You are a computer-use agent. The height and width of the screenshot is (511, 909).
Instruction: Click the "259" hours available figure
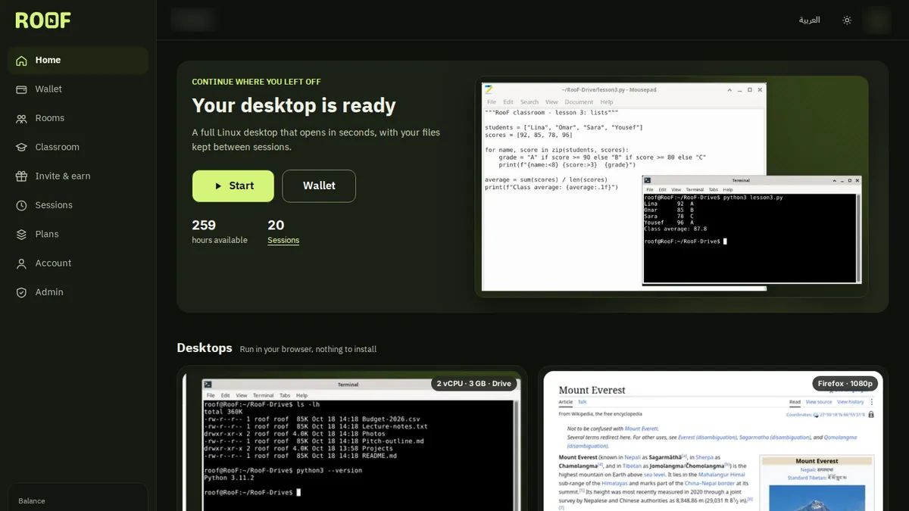pos(204,226)
